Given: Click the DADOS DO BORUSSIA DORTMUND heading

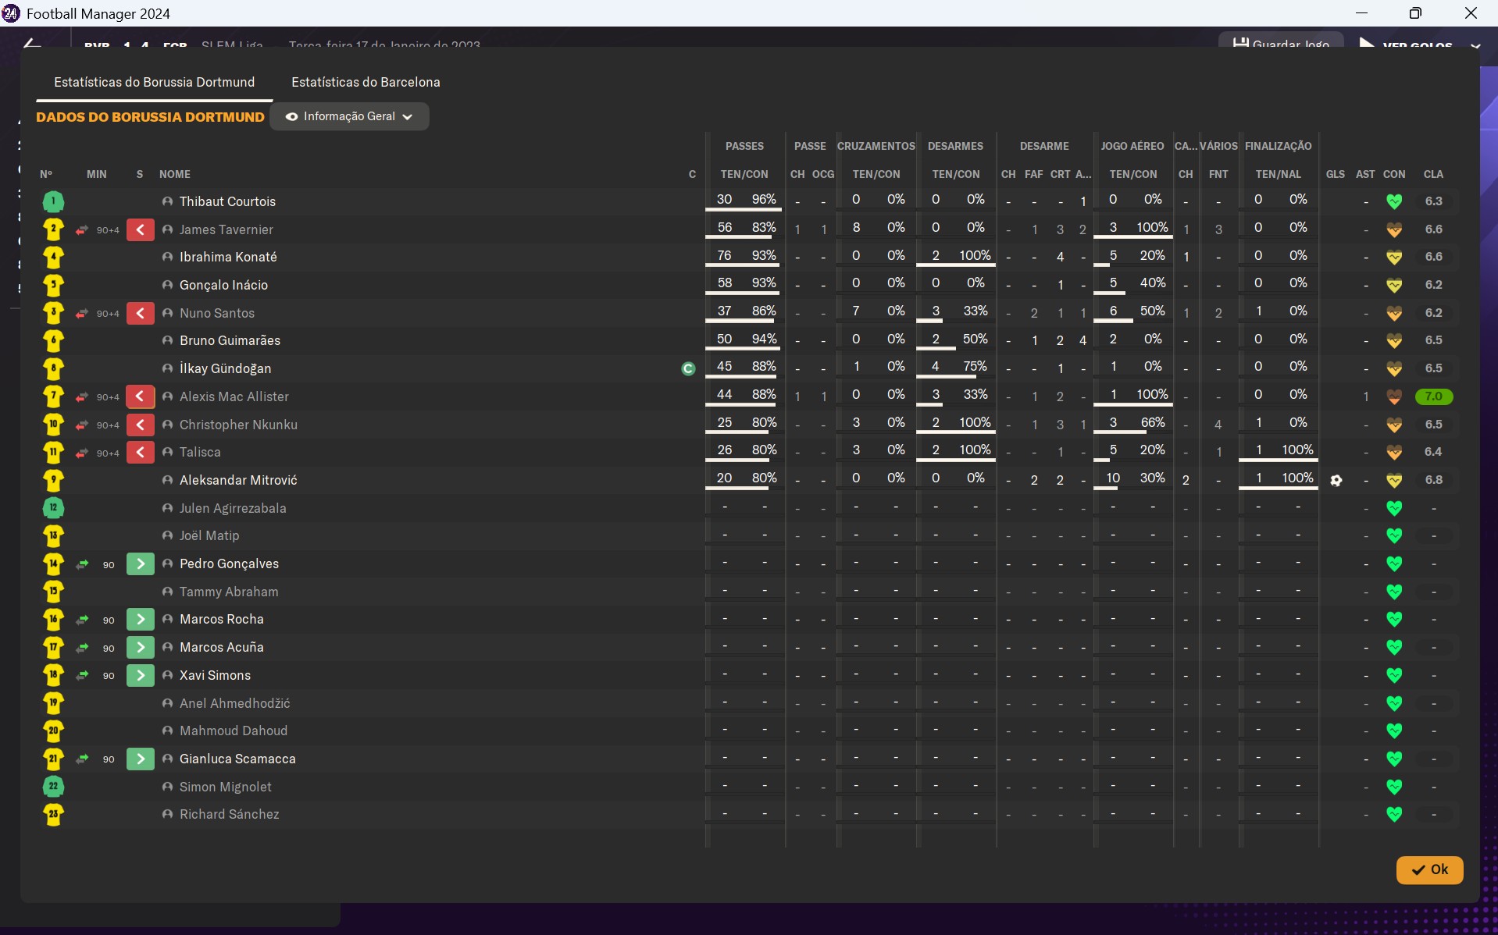Looking at the screenshot, I should (x=150, y=117).
